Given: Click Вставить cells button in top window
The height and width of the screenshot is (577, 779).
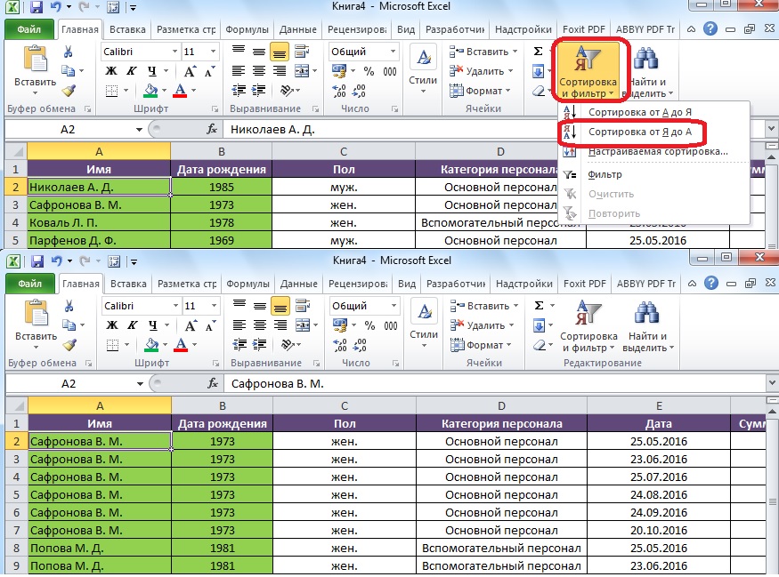Looking at the screenshot, I should 483,52.
